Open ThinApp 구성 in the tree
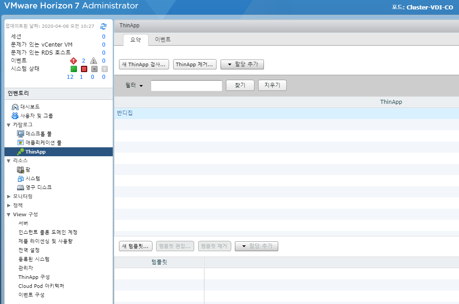 (34, 277)
